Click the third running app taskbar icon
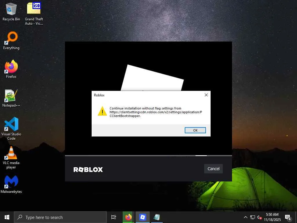 tap(157, 217)
